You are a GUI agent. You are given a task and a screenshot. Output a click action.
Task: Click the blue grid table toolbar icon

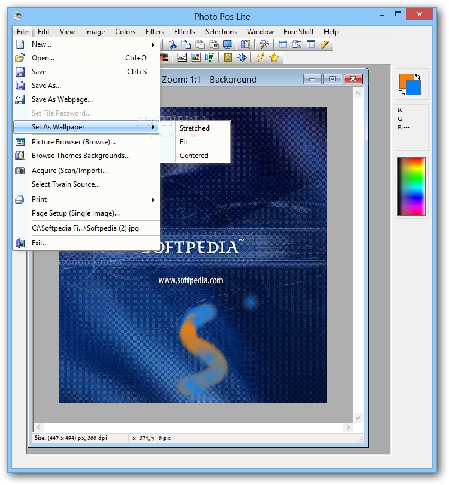[283, 44]
